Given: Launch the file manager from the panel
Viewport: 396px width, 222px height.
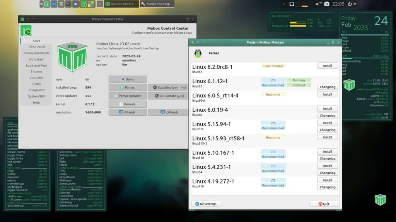Looking at the screenshot, I should [61, 4].
